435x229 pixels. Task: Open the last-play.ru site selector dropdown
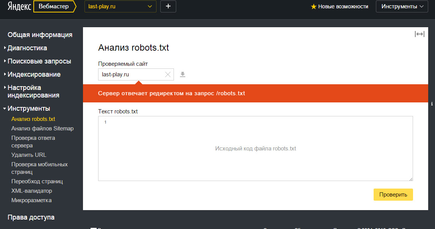120,6
